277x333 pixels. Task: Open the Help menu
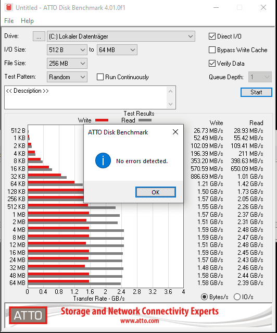27,21
